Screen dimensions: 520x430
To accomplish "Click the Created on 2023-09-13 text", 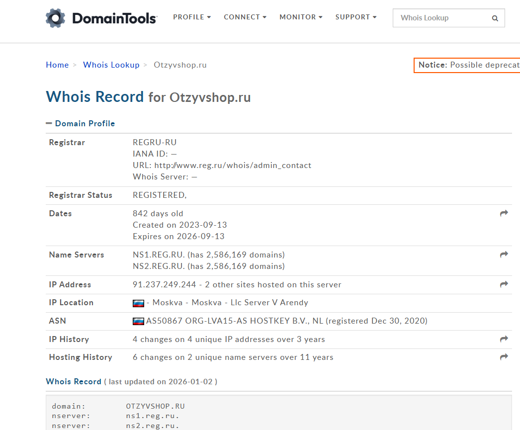I will (x=180, y=225).
